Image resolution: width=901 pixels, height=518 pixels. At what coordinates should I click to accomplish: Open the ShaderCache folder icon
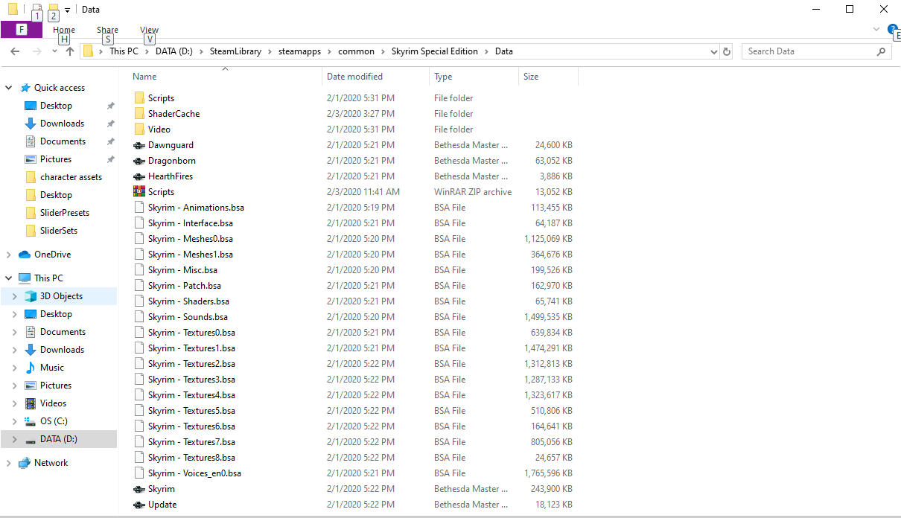139,114
